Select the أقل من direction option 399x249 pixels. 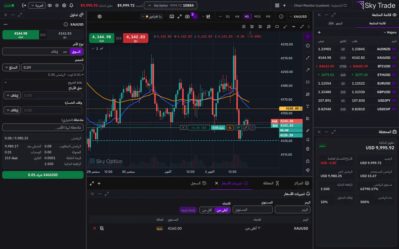pos(207,210)
